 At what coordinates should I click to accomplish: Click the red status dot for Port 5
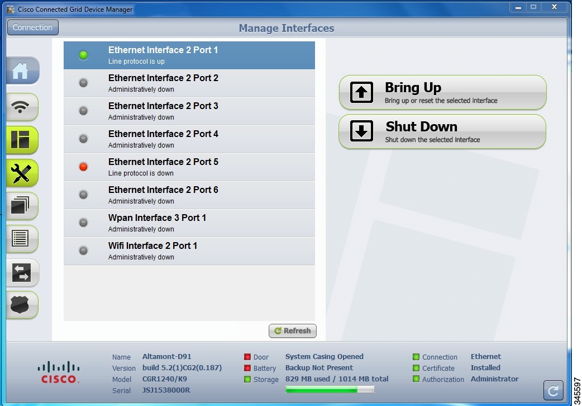[83, 167]
